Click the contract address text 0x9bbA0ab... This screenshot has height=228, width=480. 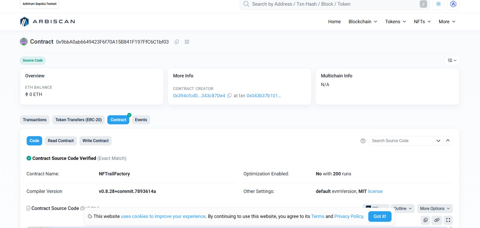pos(112,42)
